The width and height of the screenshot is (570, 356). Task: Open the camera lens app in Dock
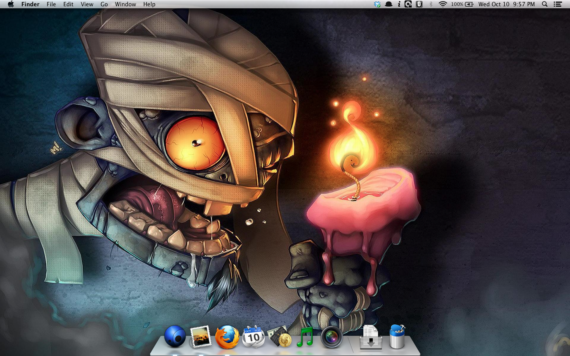332,337
